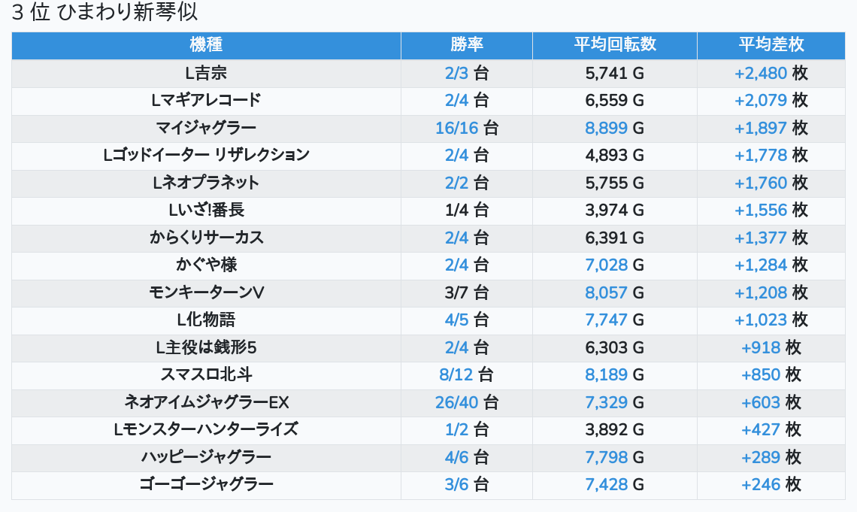857x512 pixels.
Task: Open the +2,079 link in the Lマギアレコード row
Action: click(761, 100)
